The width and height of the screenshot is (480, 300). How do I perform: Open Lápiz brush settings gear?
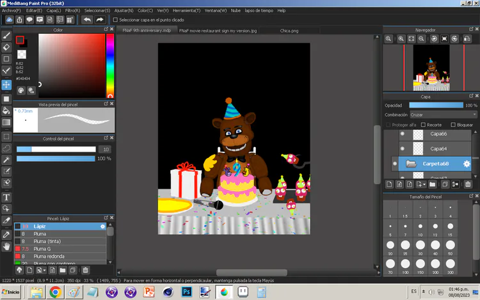102,226
